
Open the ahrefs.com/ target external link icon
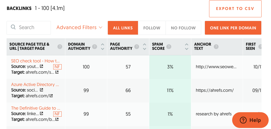pos(51,95)
